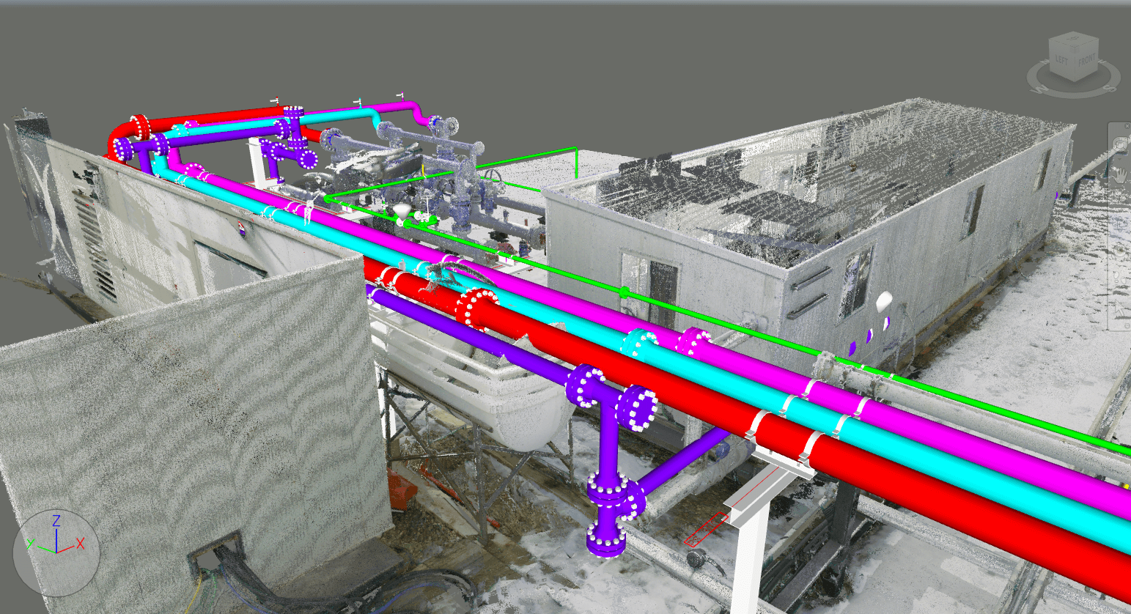Open the navigation bar customize icon
Viewport: 1131px width, 614px height.
pos(1127,326)
